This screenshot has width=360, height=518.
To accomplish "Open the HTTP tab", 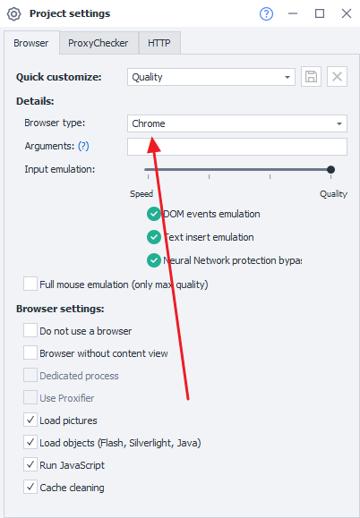I will pyautogui.click(x=159, y=43).
